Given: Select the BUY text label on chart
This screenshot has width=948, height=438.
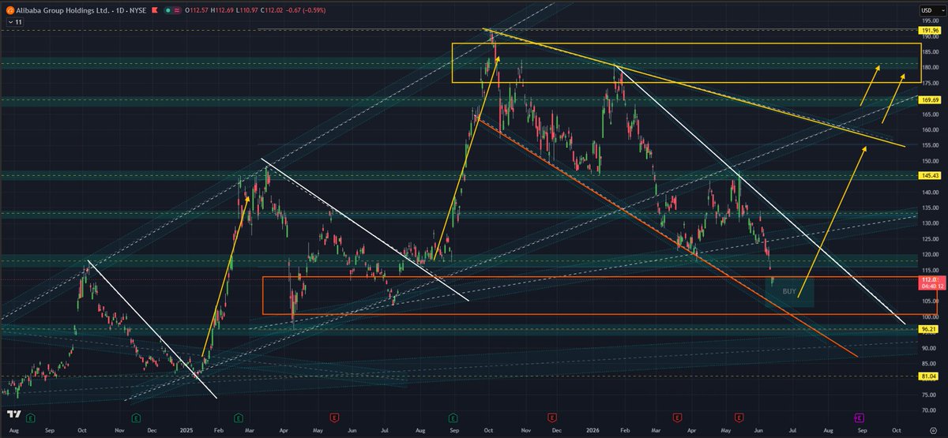Looking at the screenshot, I should pyautogui.click(x=789, y=291).
